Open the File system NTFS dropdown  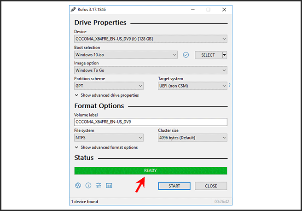[x=109, y=138]
